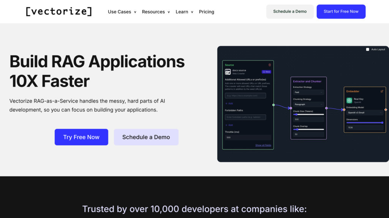
Task: Open the Resources menu in the navigation
Action: tap(156, 12)
